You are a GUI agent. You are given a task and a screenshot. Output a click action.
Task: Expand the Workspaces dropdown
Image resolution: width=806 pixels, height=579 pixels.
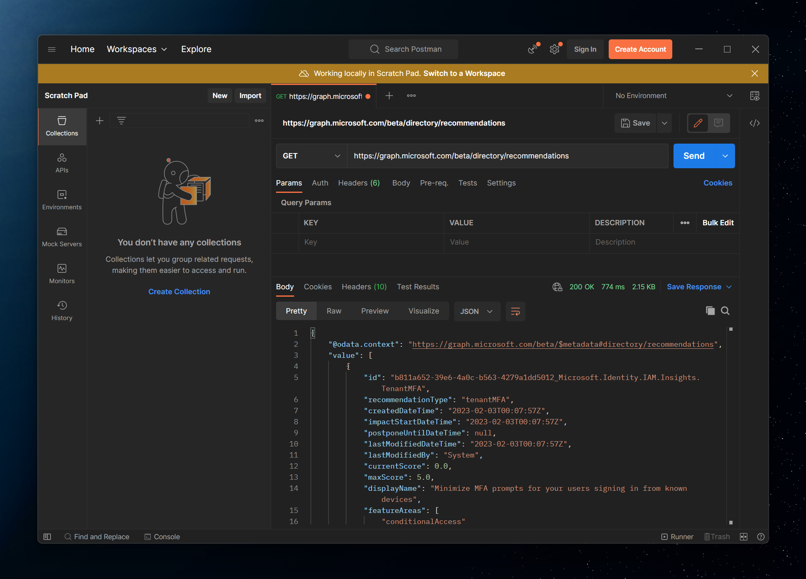coord(137,49)
